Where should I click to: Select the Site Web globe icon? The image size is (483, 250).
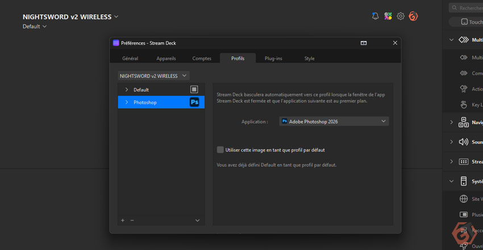pos(464,199)
